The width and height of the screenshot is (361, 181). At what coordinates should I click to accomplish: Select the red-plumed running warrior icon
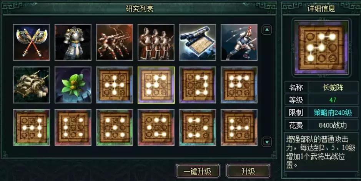[x=239, y=42]
